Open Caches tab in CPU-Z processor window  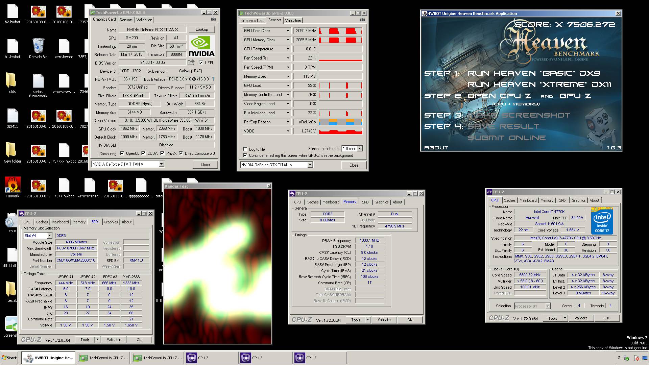pyautogui.click(x=510, y=200)
